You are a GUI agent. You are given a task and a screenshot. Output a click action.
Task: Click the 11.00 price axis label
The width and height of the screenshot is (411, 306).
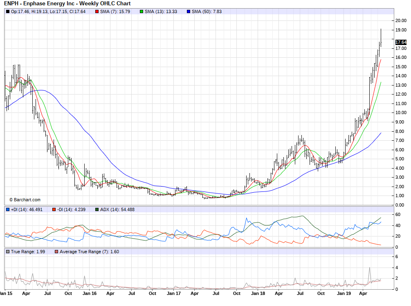401,103
